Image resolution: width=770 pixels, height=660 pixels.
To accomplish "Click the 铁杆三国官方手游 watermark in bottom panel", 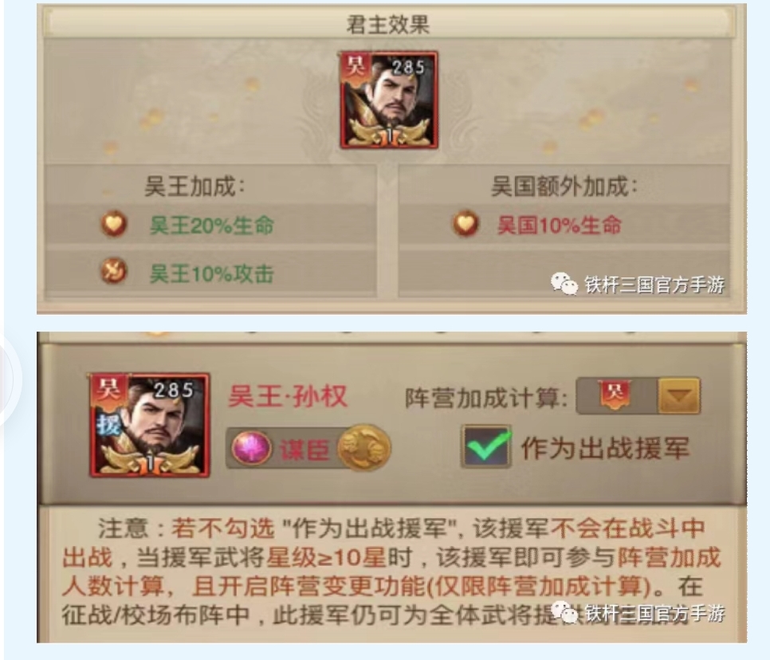I will point(654,614).
